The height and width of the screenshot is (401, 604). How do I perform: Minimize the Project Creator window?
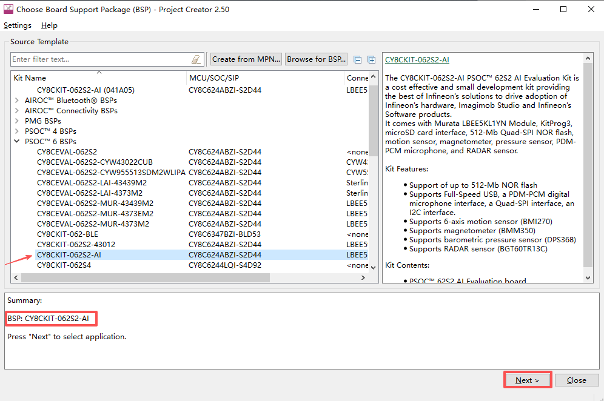tap(536, 9)
